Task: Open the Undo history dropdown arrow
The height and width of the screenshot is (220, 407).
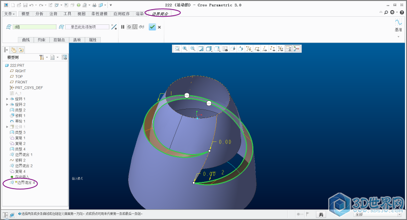Action: (x=36, y=5)
